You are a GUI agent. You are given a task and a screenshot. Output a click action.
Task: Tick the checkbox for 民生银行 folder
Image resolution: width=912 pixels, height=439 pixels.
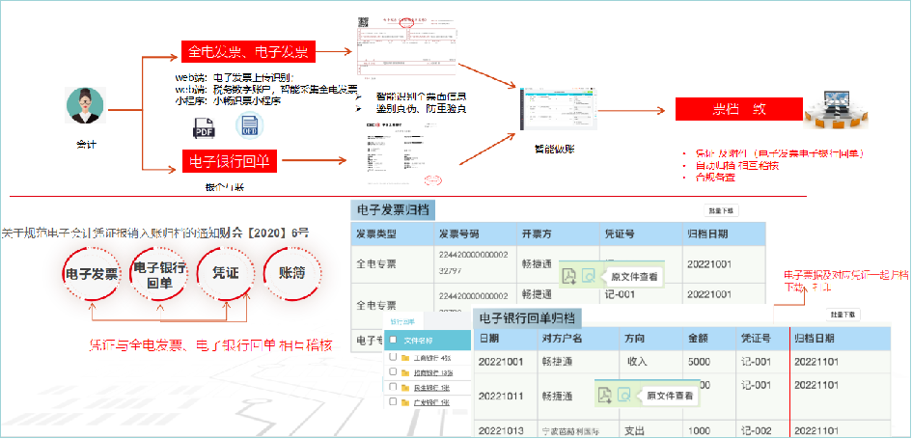point(393,387)
